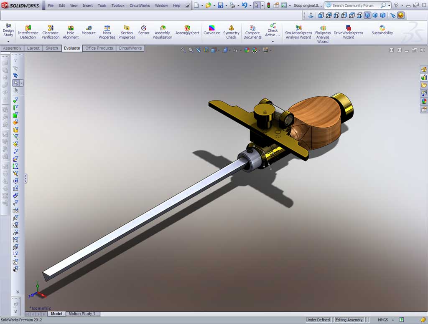Open the Toolbox menu

118,5
